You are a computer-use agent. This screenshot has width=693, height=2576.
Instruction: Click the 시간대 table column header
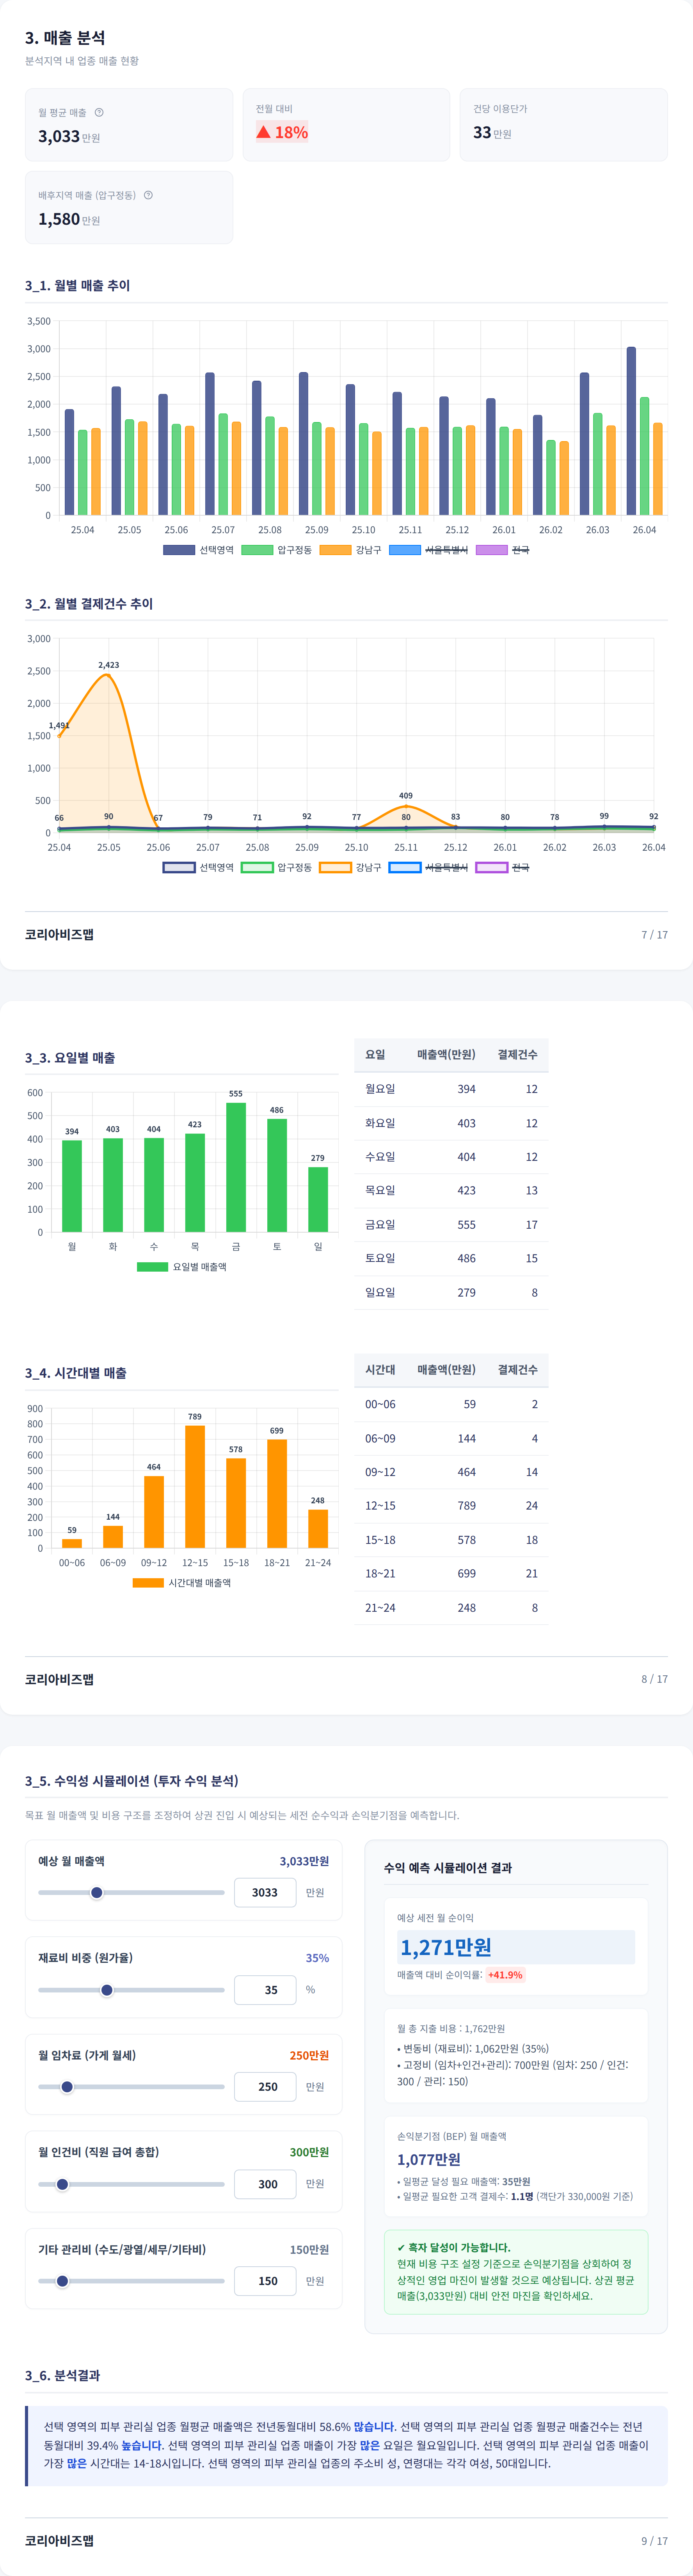380,1369
